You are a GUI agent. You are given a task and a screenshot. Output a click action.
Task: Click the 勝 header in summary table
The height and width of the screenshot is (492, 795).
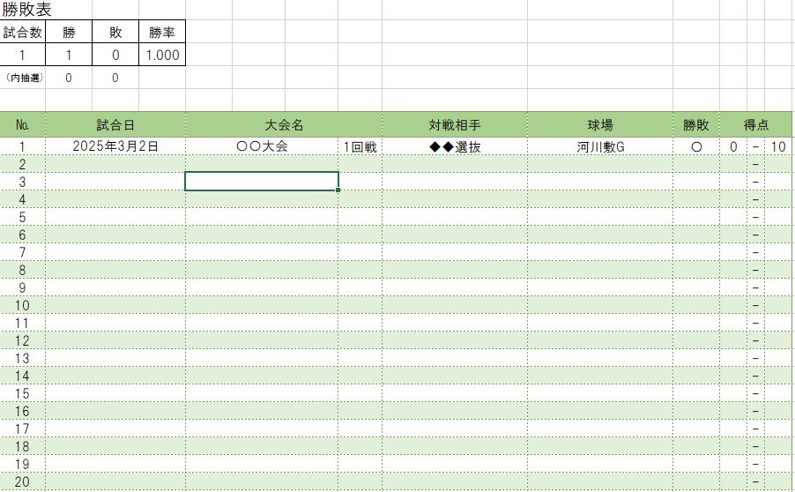pyautogui.click(x=69, y=32)
